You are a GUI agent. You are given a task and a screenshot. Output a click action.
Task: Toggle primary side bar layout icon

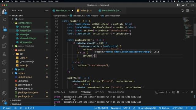click(x=179, y=5)
